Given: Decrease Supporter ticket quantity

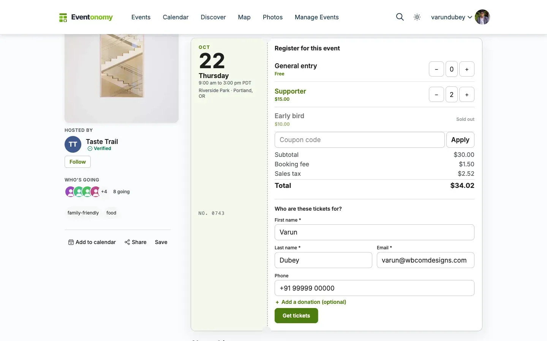Looking at the screenshot, I should point(436,94).
